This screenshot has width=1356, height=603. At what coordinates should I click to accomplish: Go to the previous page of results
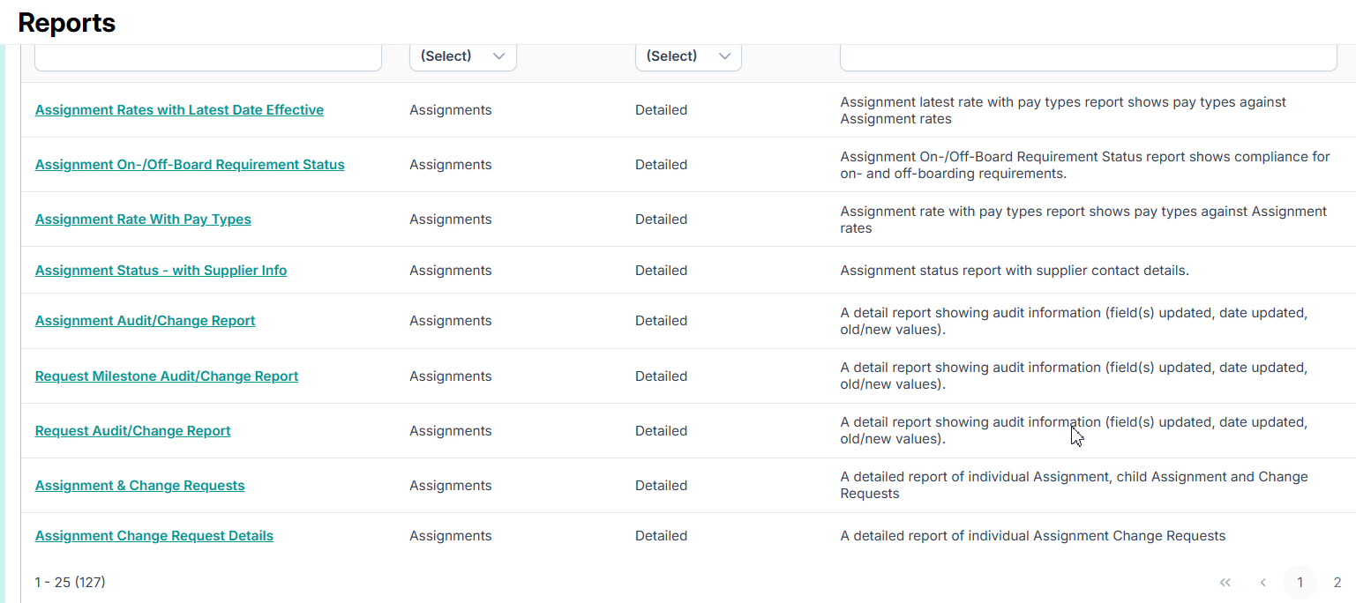point(1262,582)
